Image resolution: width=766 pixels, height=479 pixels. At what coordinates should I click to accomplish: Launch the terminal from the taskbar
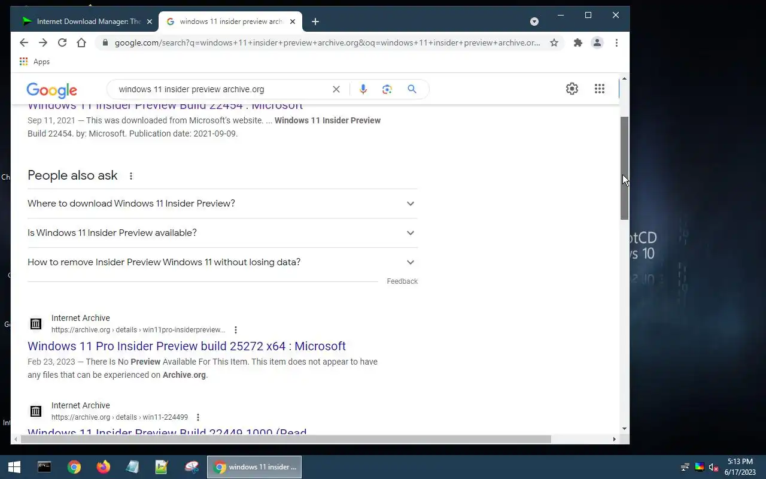pos(44,467)
